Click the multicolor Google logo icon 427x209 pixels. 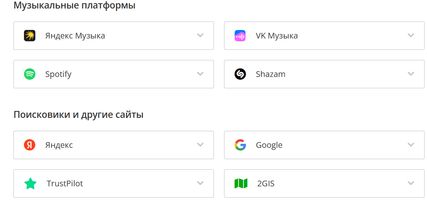click(240, 145)
